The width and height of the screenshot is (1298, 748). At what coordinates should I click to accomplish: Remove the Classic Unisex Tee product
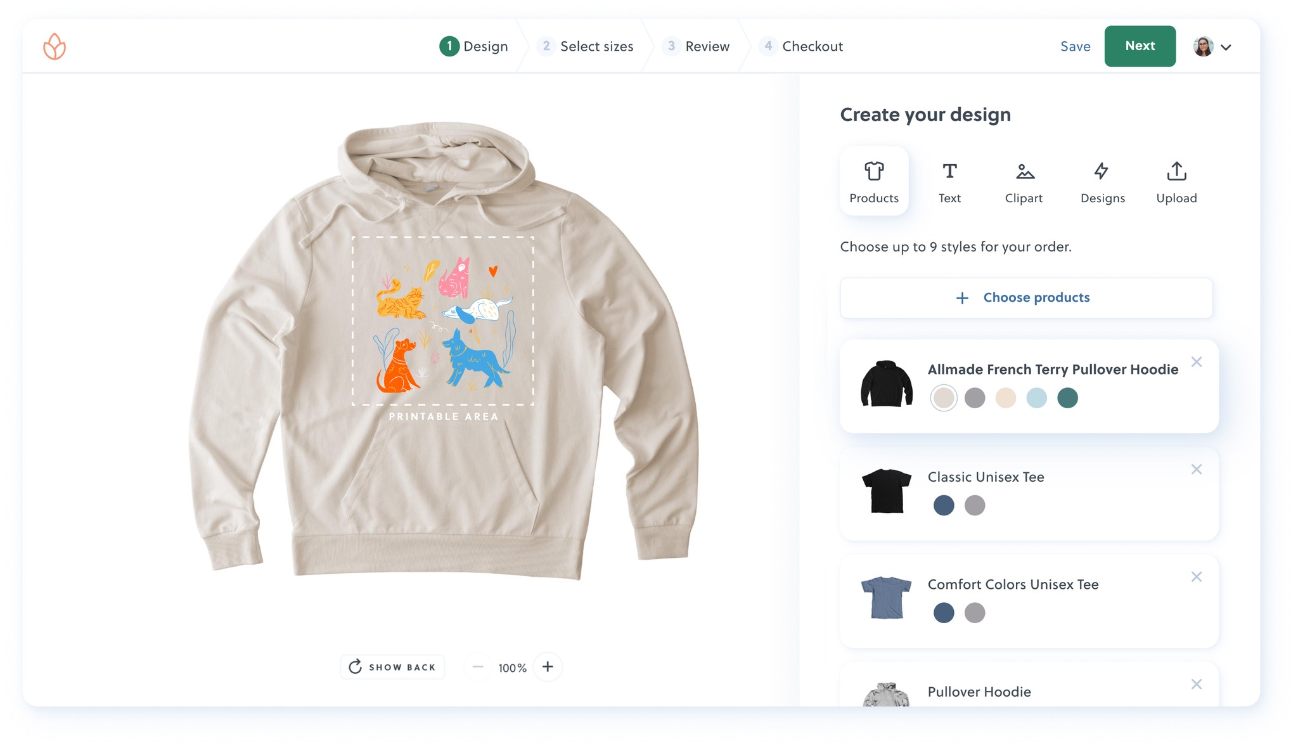pyautogui.click(x=1197, y=469)
